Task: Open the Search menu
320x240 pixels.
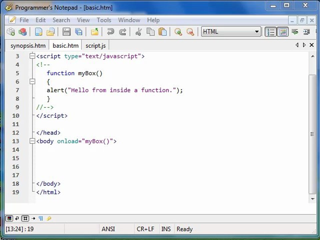Action: [x=61, y=20]
